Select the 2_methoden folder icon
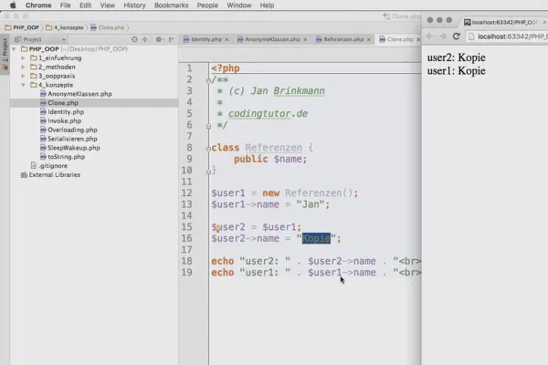This screenshot has width=548, height=365. [34, 67]
